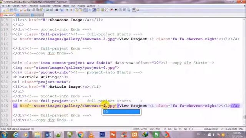
Task: Click the Copy toolbar icon
Action: click(x=38, y=10)
